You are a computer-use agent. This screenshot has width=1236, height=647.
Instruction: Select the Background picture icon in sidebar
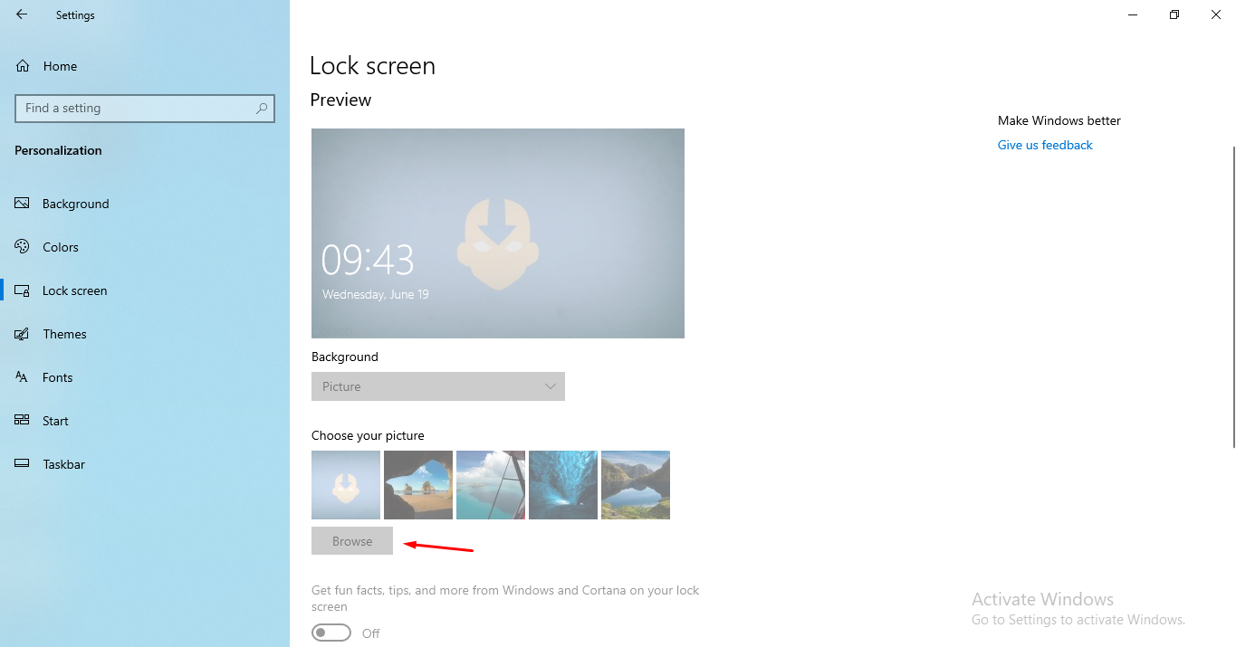[23, 204]
